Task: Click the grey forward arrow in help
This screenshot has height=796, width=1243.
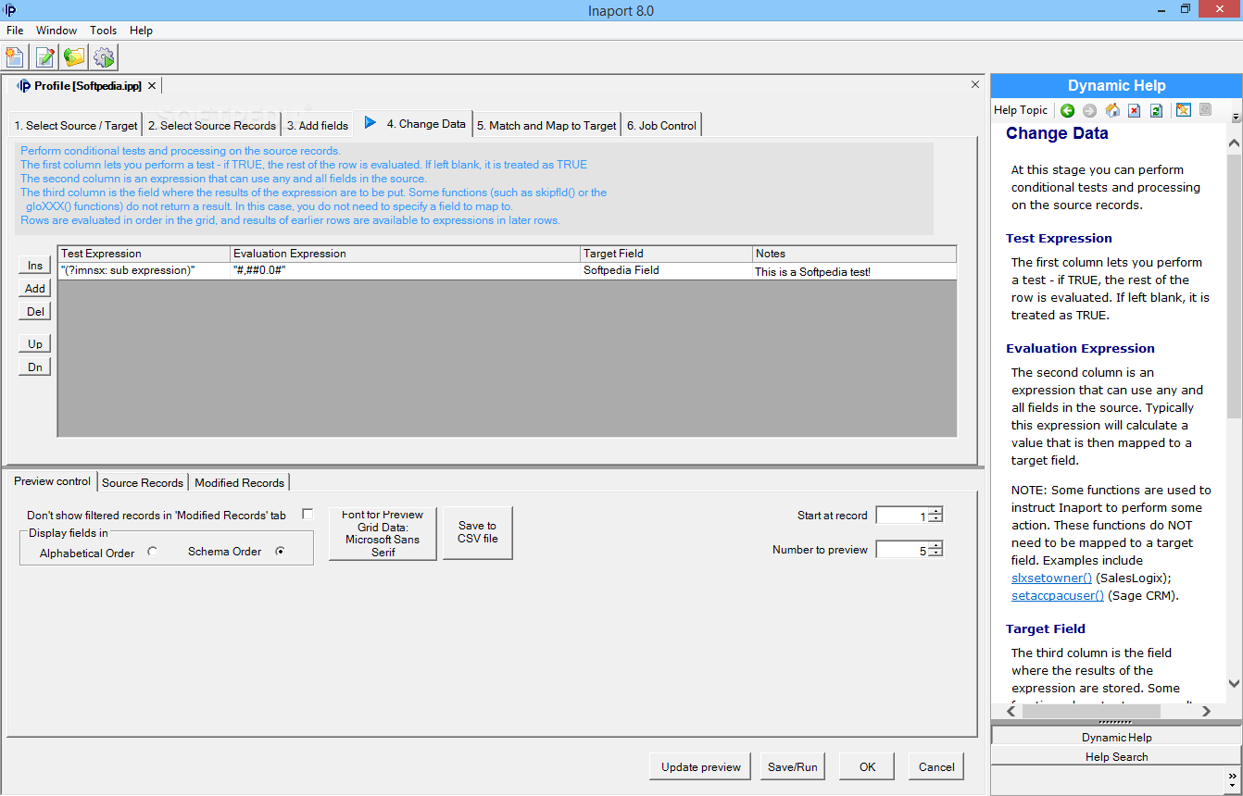Action: point(1089,110)
